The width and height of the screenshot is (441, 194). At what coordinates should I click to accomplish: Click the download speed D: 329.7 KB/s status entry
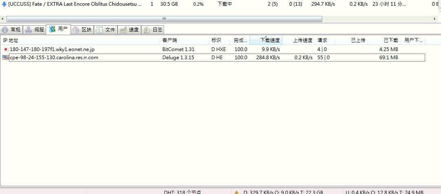coord(283,192)
